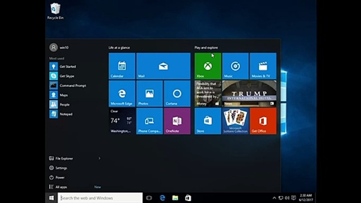Open the Movies & TV tile
This screenshot has width=361, height=203.
263,66
